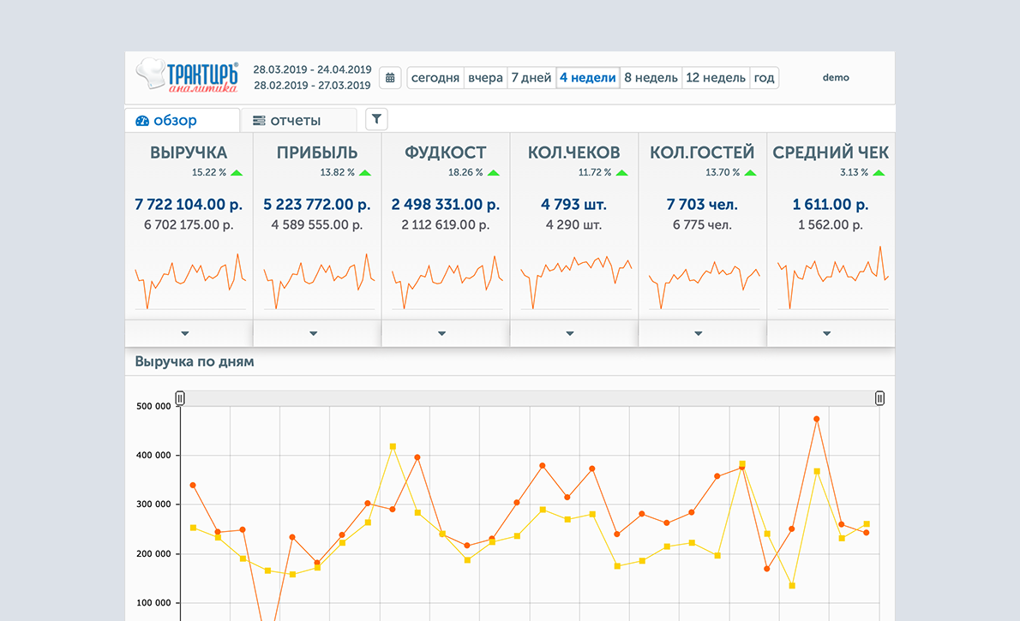This screenshot has height=621, width=1020.
Task: Click the green arrow under Средний чек
Action: click(879, 173)
